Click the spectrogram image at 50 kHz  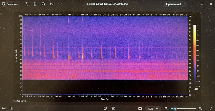point(105,56)
